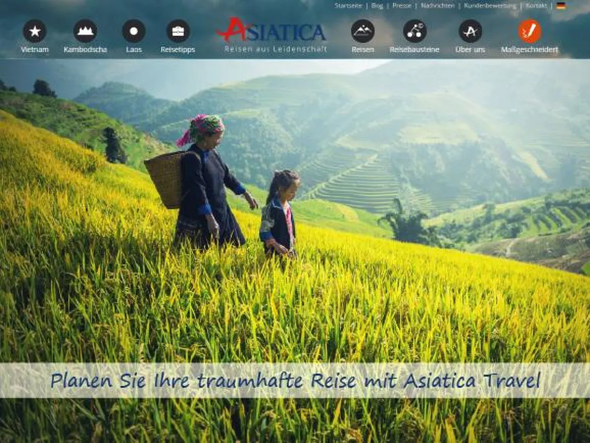Click the Asiatica Travel logo
590x443 pixels.
click(x=274, y=34)
